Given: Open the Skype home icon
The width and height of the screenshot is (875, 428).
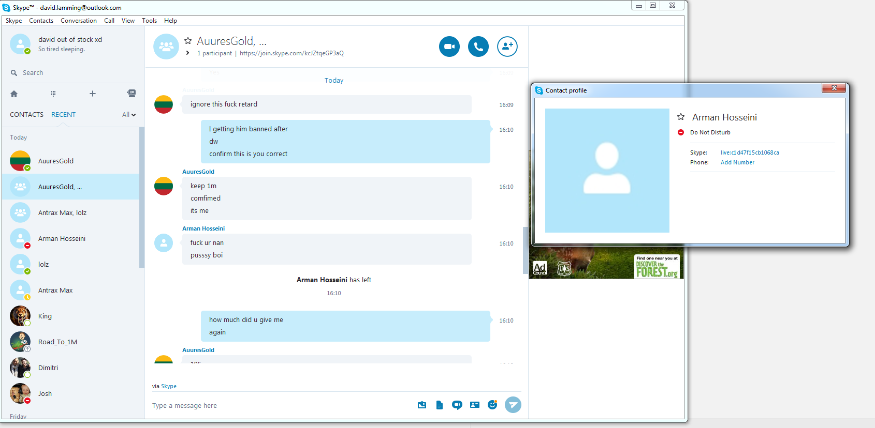Looking at the screenshot, I should click(x=14, y=94).
